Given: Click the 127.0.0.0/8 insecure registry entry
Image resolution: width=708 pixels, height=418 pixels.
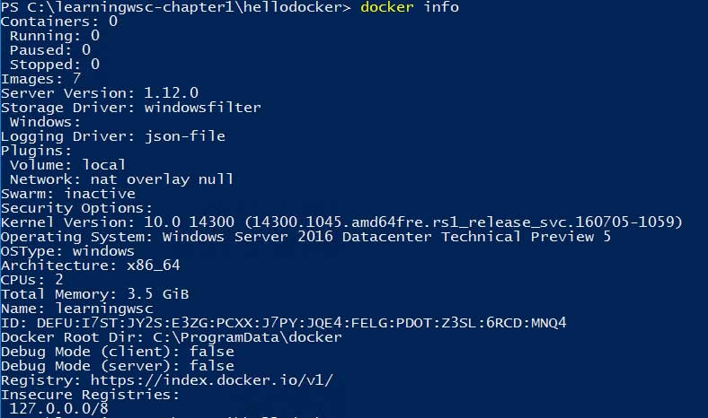Looking at the screenshot, I should click(54, 409).
